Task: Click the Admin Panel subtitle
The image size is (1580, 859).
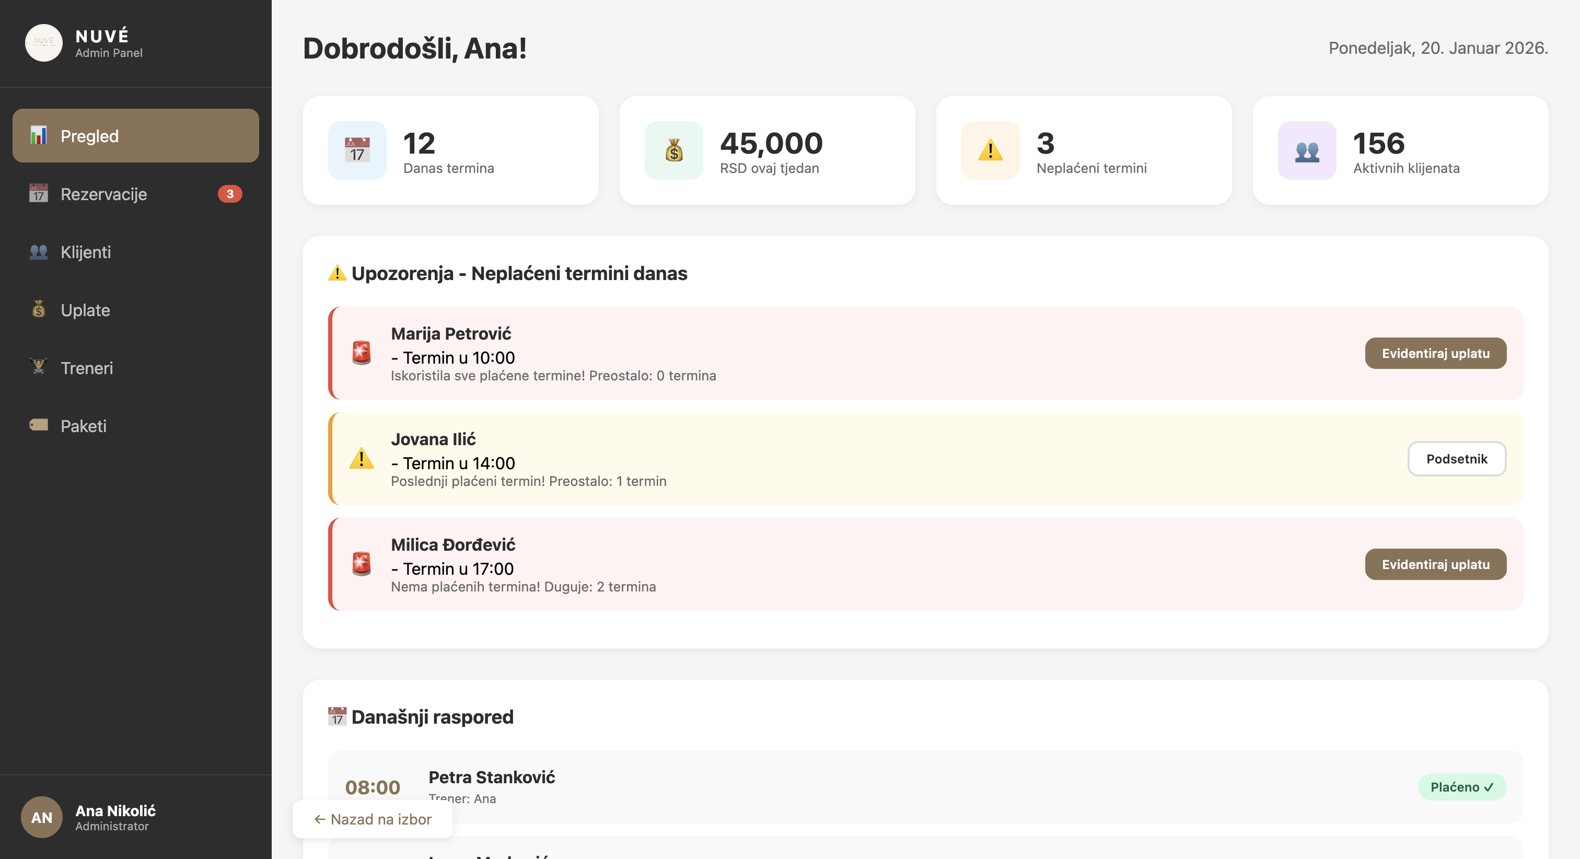Action: point(109,53)
